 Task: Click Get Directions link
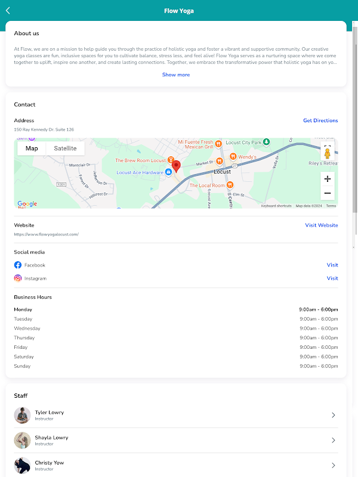[x=320, y=120]
